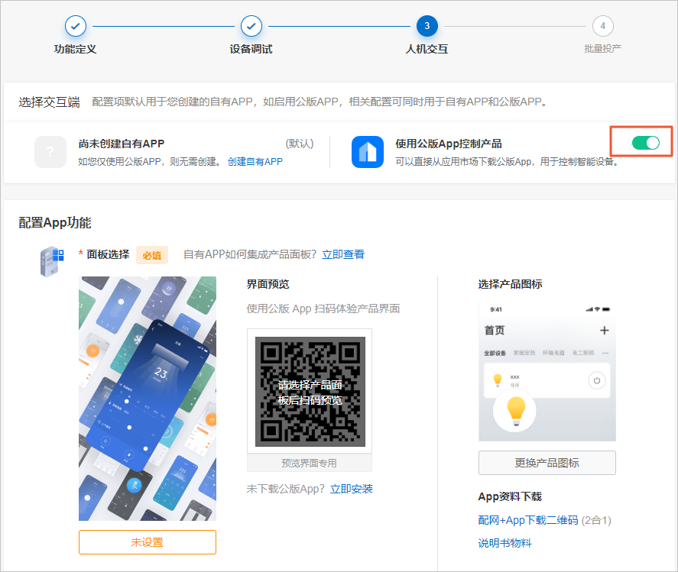Click the 首页 heading in the phone preview
Image resolution: width=678 pixels, height=572 pixels.
tap(495, 331)
